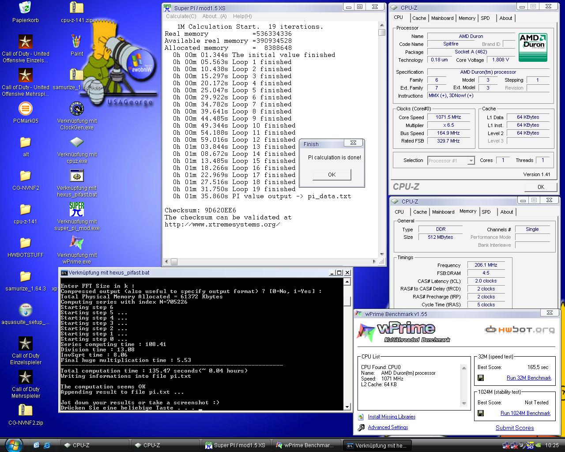The image size is (565, 452).
Task: Open samurize_1.64.3.zip archive icon
Action: (77, 75)
